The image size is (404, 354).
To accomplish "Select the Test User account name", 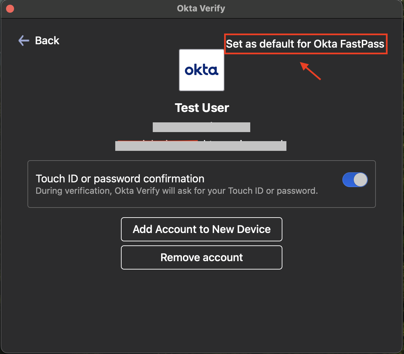I will pyautogui.click(x=202, y=108).
